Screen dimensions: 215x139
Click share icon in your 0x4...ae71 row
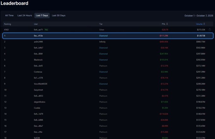point(210,30)
